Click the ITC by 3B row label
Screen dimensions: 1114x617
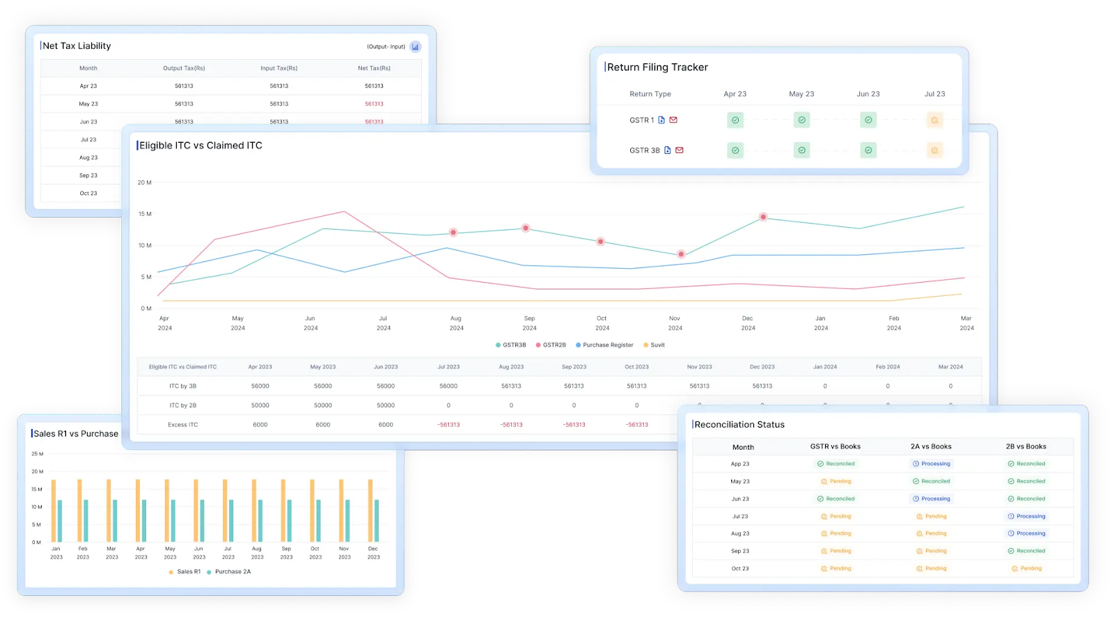[182, 386]
